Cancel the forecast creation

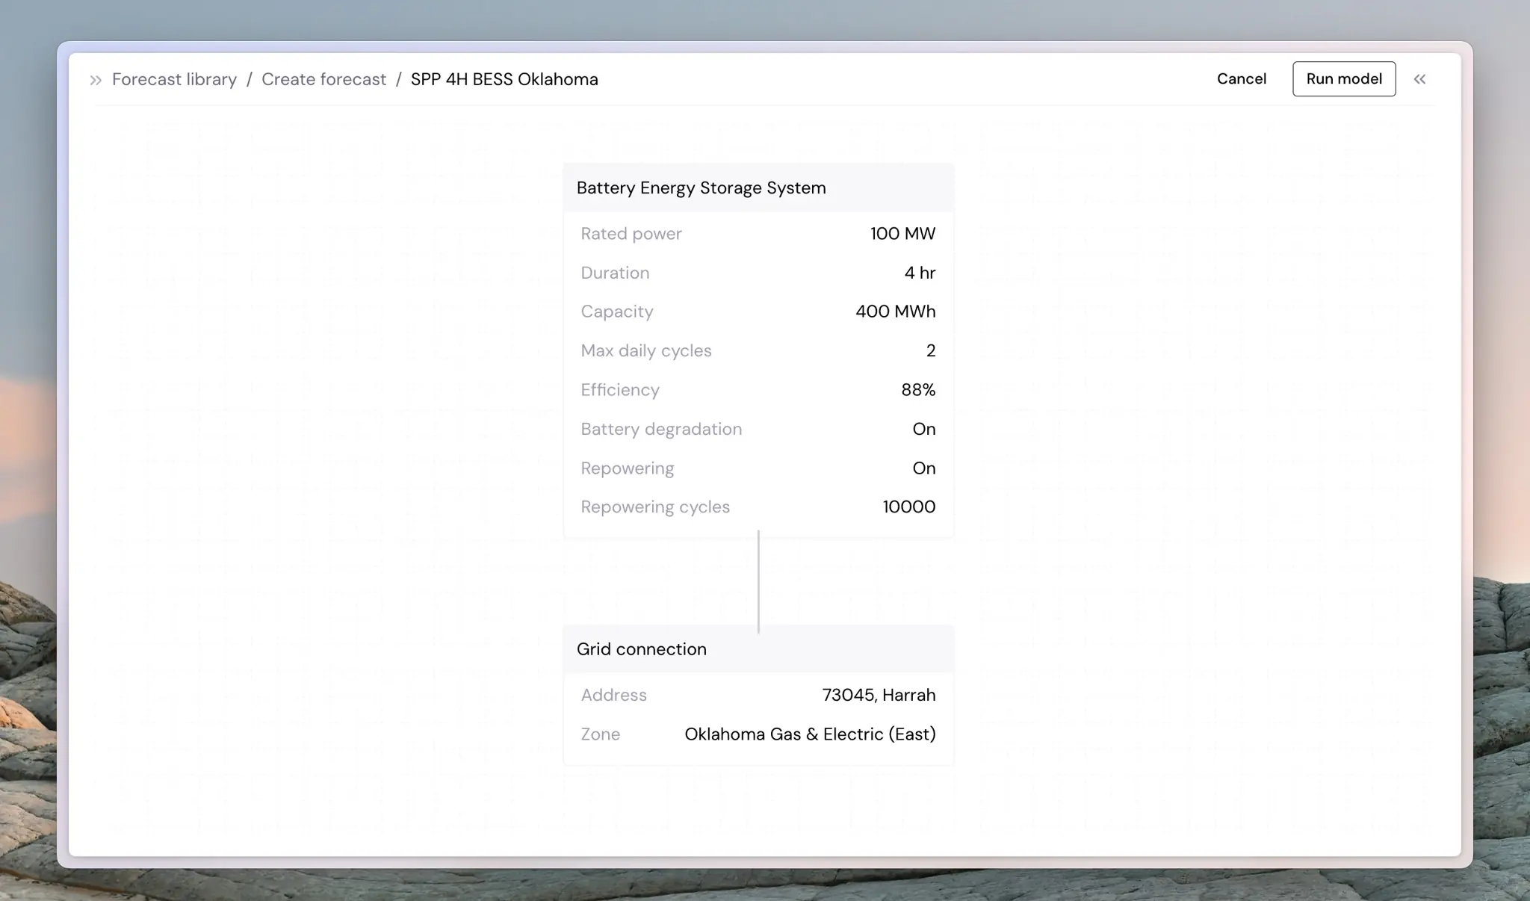coord(1241,79)
